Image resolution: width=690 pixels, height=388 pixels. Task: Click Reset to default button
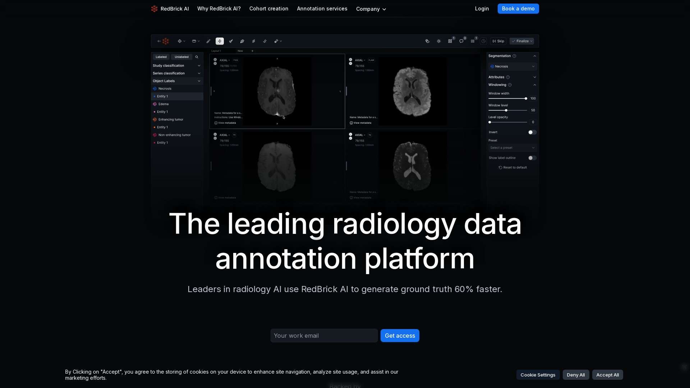513,167
